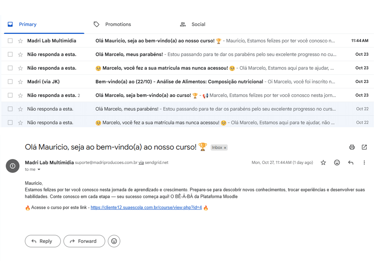Open the cliente12.suaescola.com.br course link
This screenshot has height=276, width=376.
[146, 208]
